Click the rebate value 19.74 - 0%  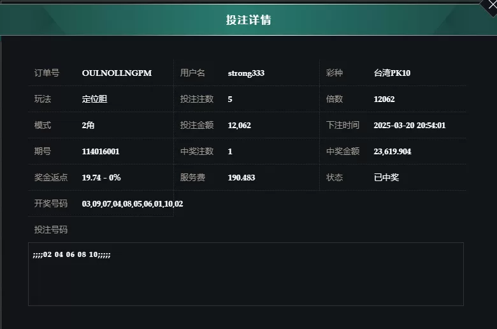pos(101,178)
